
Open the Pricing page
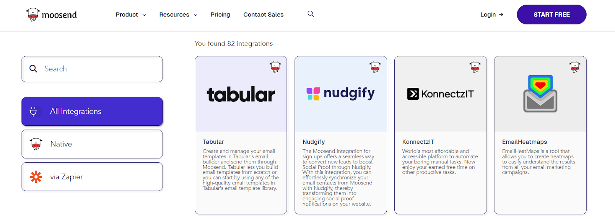click(x=220, y=15)
